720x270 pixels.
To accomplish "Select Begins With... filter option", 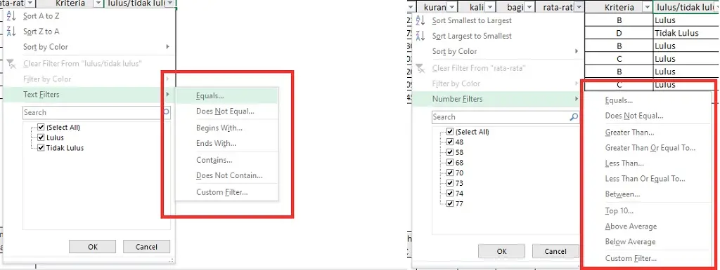I will 227,128.
